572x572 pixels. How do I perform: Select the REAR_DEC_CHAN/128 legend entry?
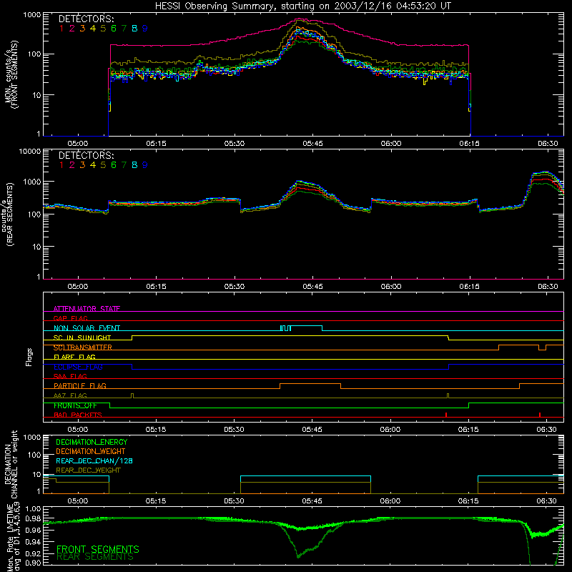coord(94,461)
